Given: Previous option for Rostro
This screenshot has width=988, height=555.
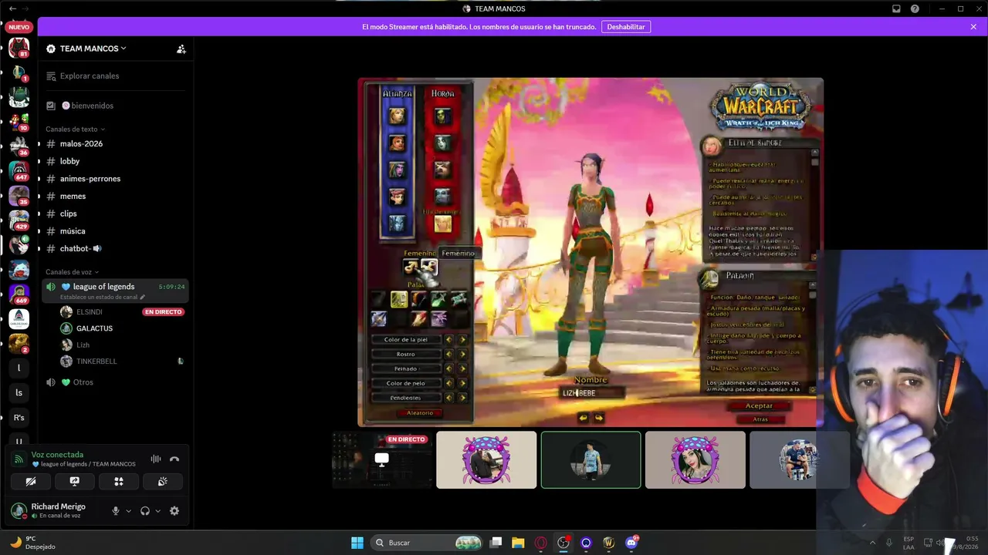Looking at the screenshot, I should (449, 354).
